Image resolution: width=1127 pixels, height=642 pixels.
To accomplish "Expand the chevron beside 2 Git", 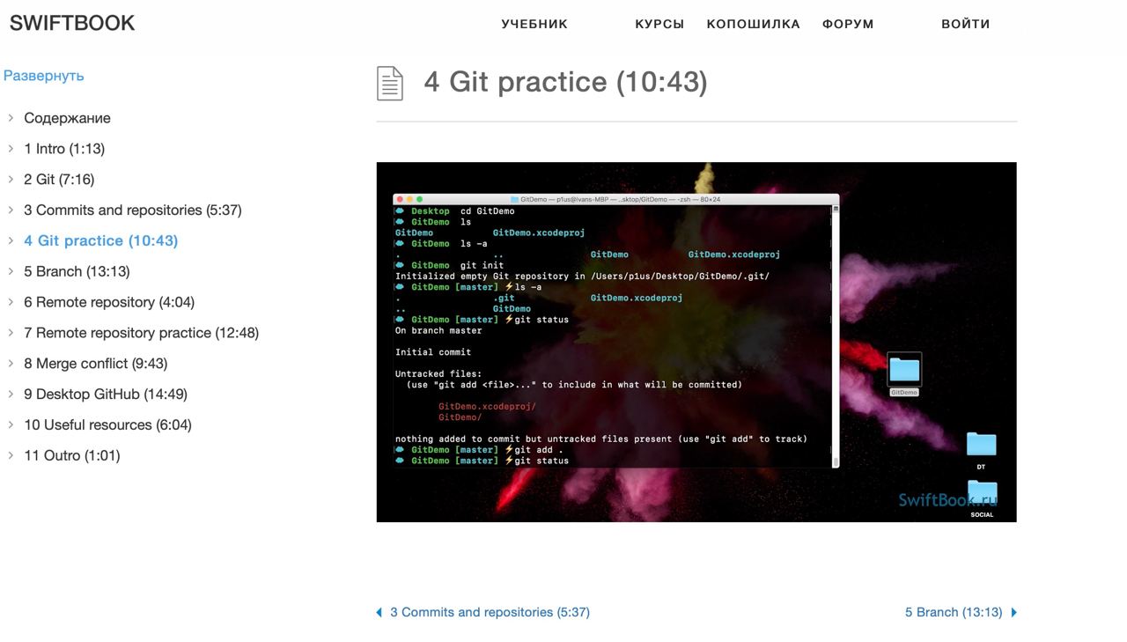I will point(11,179).
